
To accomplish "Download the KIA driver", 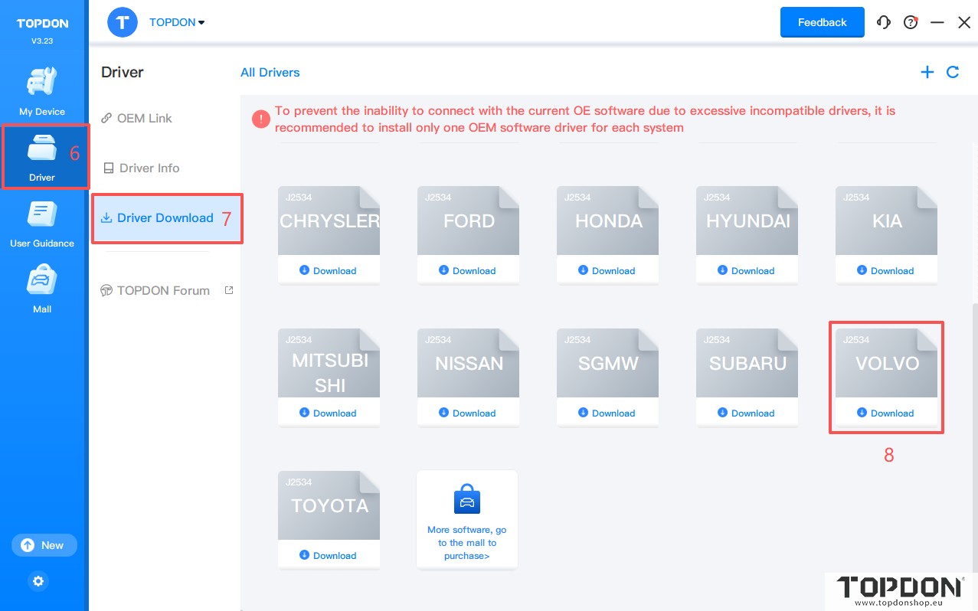I will tap(886, 270).
